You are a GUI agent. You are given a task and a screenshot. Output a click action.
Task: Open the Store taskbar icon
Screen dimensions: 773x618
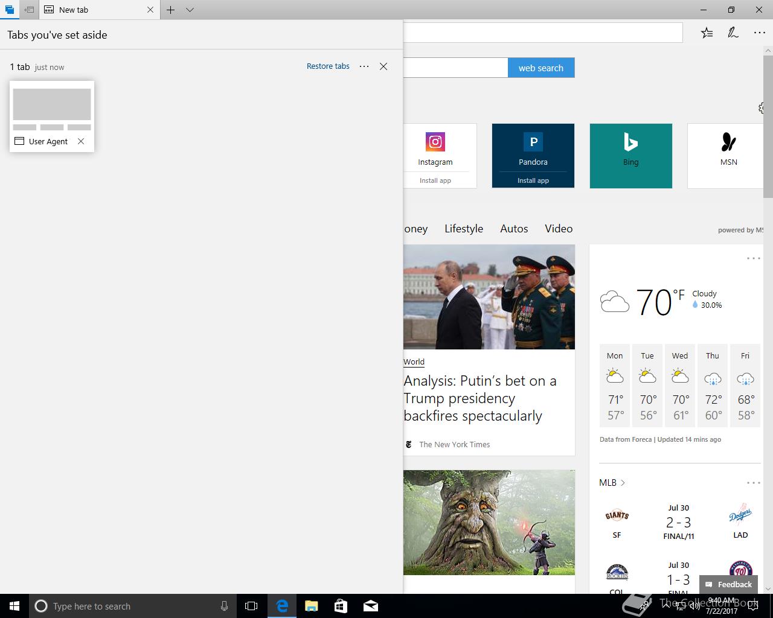point(341,606)
